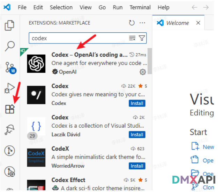Select the Codex extension with 22K downloads
Viewport: 223px width, 192px height.
point(86,95)
